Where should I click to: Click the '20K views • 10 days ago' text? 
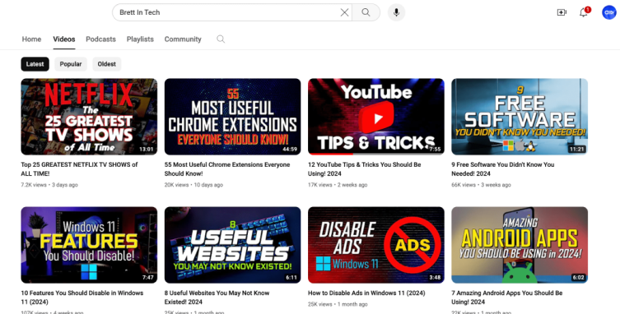193,185
